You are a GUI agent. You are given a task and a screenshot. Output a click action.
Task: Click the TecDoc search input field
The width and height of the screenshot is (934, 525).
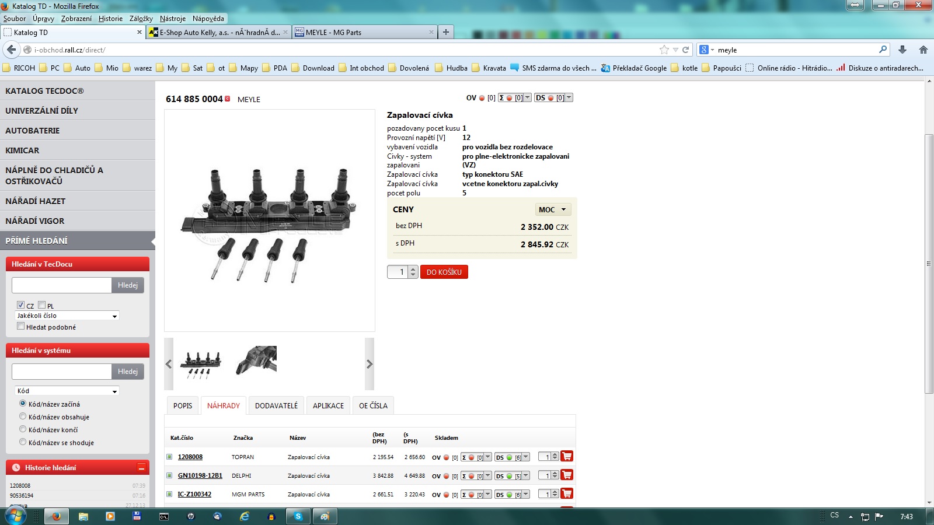pyautogui.click(x=61, y=285)
